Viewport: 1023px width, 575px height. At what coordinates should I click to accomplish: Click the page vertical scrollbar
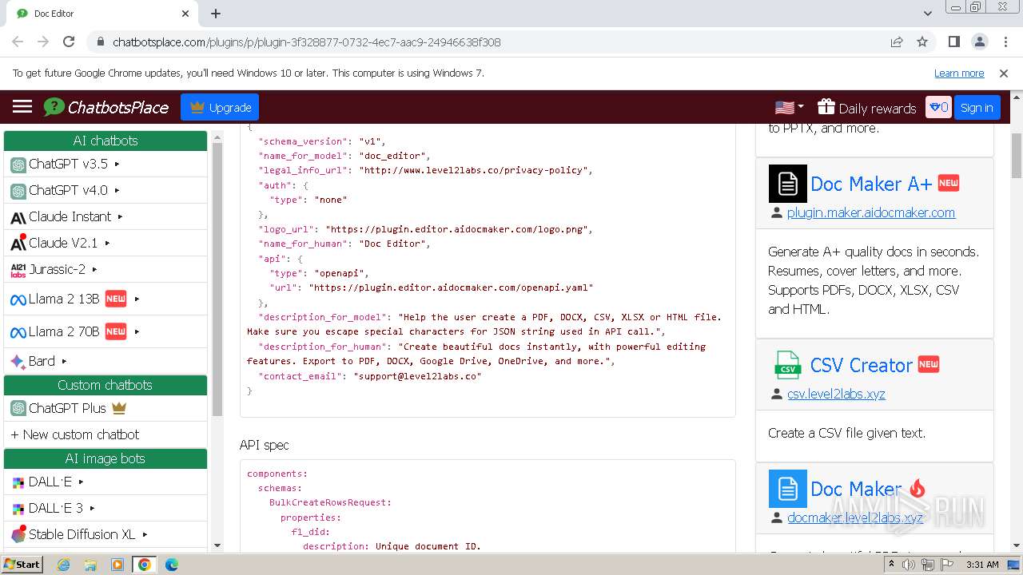(x=1017, y=156)
